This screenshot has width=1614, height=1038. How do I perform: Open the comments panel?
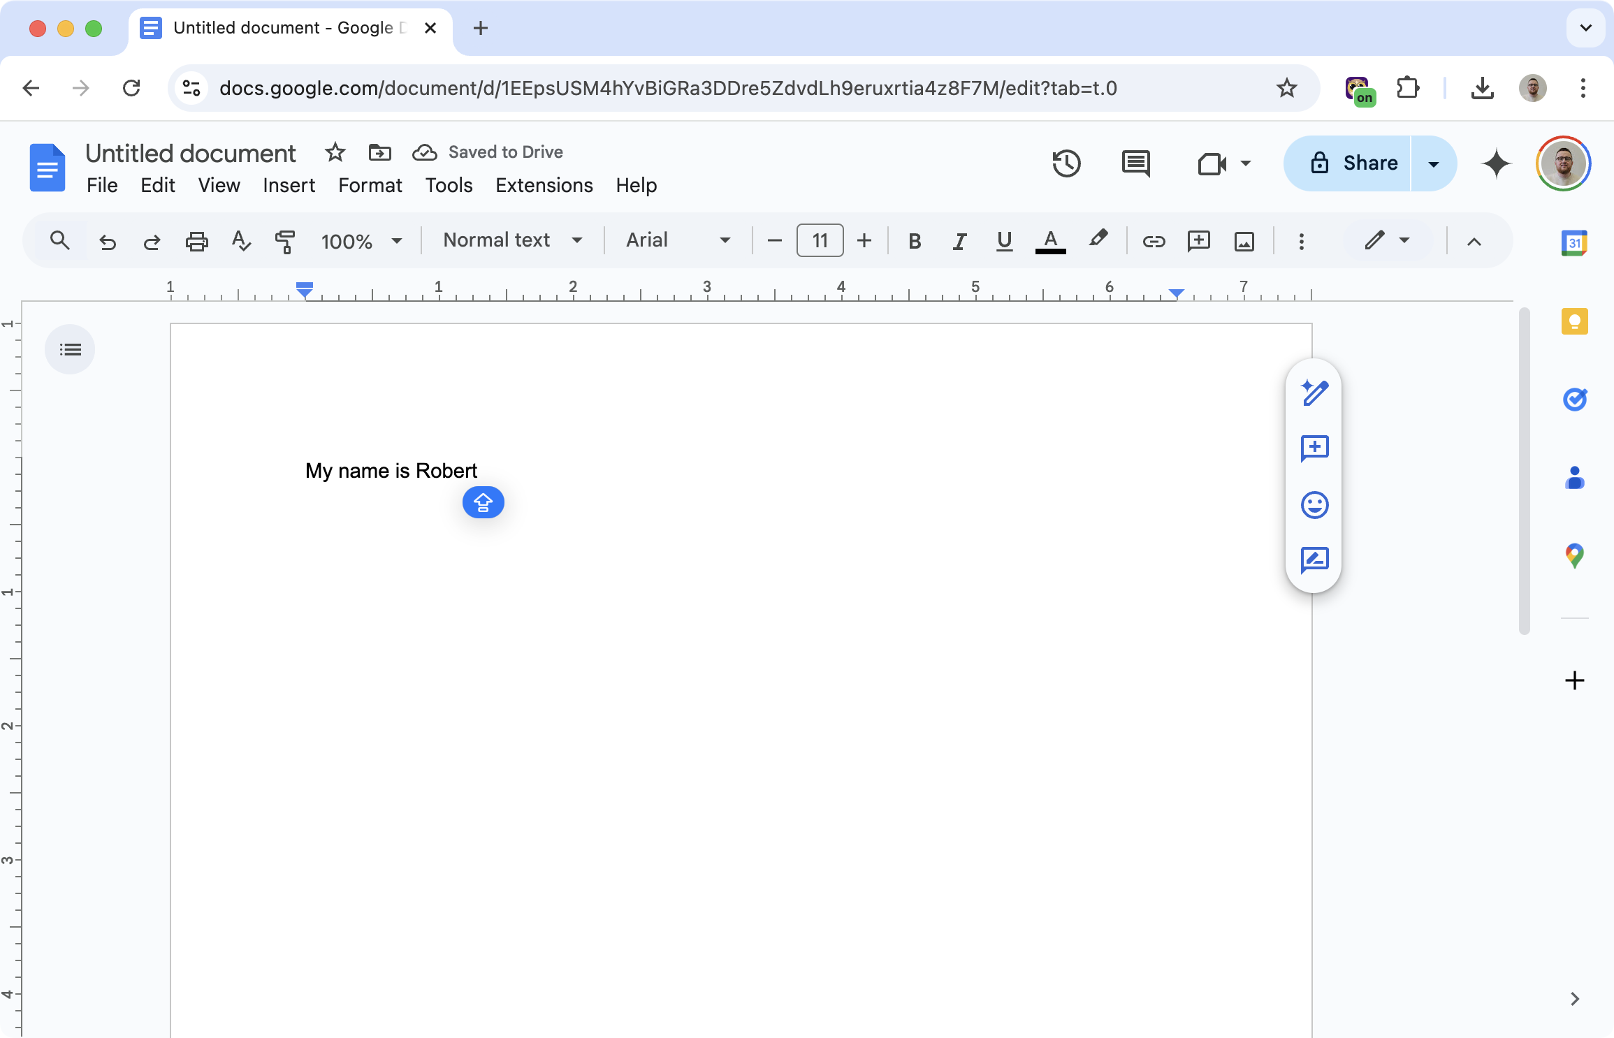click(x=1135, y=163)
